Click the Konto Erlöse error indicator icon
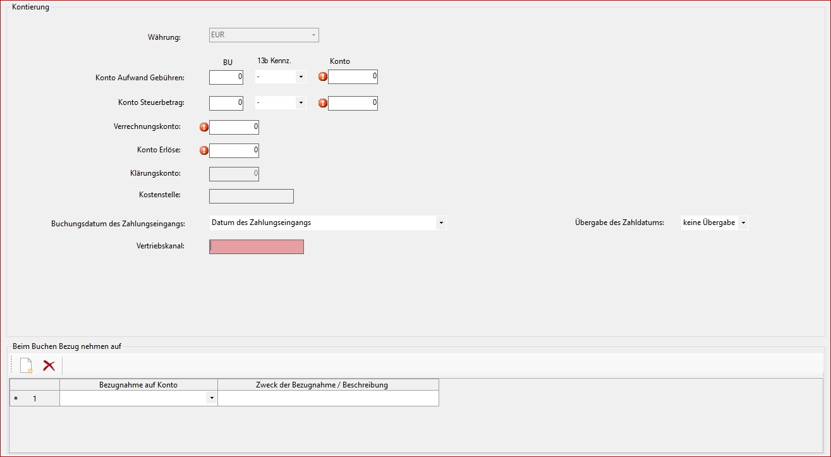This screenshot has height=457, width=831. click(x=204, y=150)
